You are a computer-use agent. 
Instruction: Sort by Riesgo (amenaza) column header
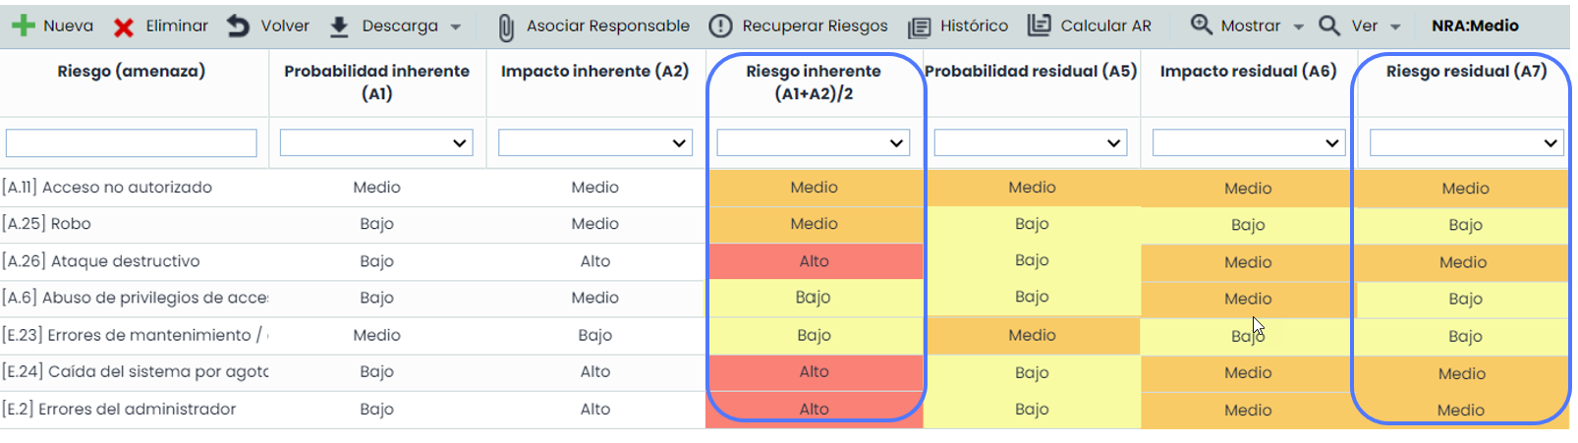coord(132,71)
